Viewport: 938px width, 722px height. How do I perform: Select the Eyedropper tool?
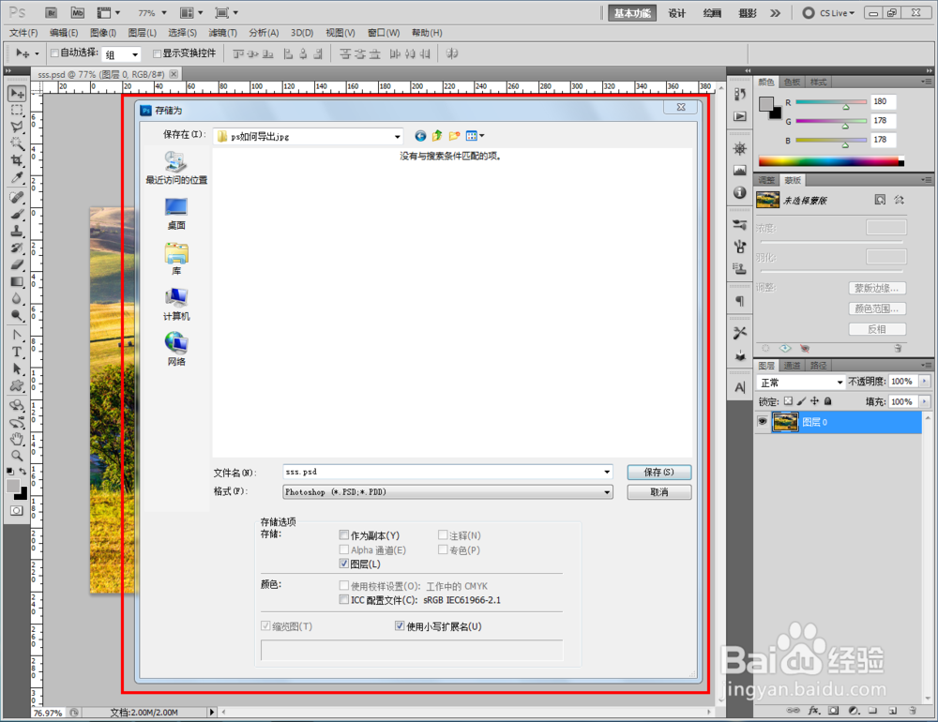17,177
